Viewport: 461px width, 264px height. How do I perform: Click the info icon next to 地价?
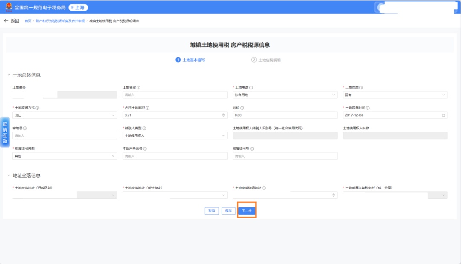pyautogui.click(x=242, y=108)
